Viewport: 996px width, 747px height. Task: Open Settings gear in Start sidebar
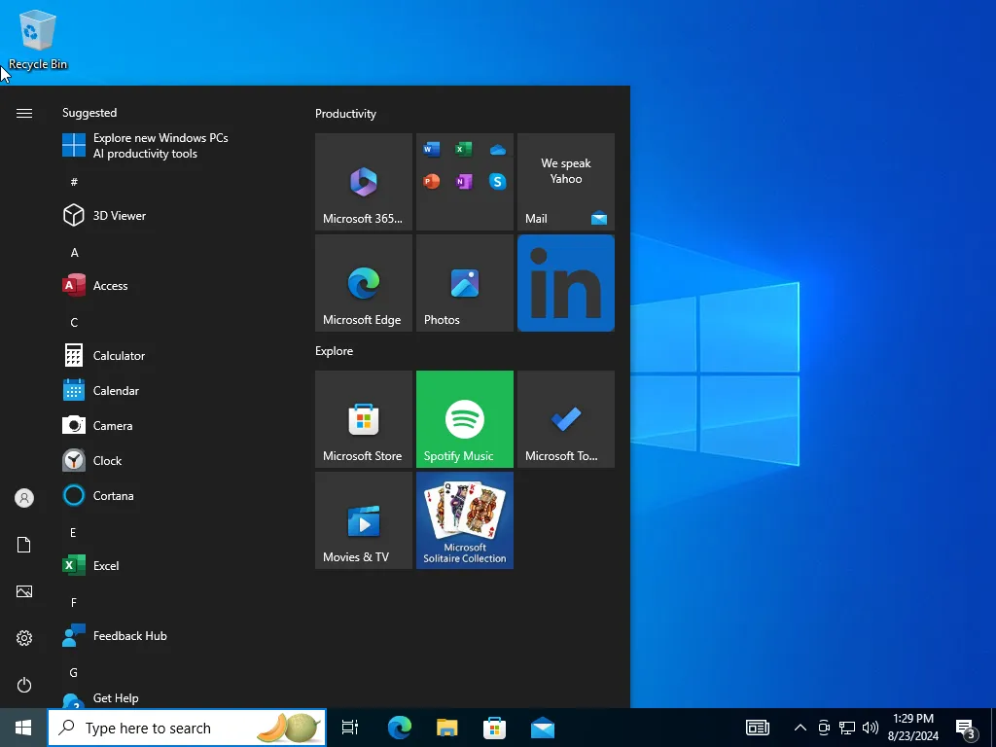pos(24,638)
